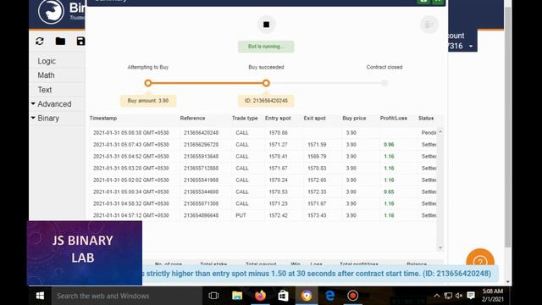Select reference 213655344608 in trade table
This screenshot has height=305, width=542.
(x=202, y=191)
